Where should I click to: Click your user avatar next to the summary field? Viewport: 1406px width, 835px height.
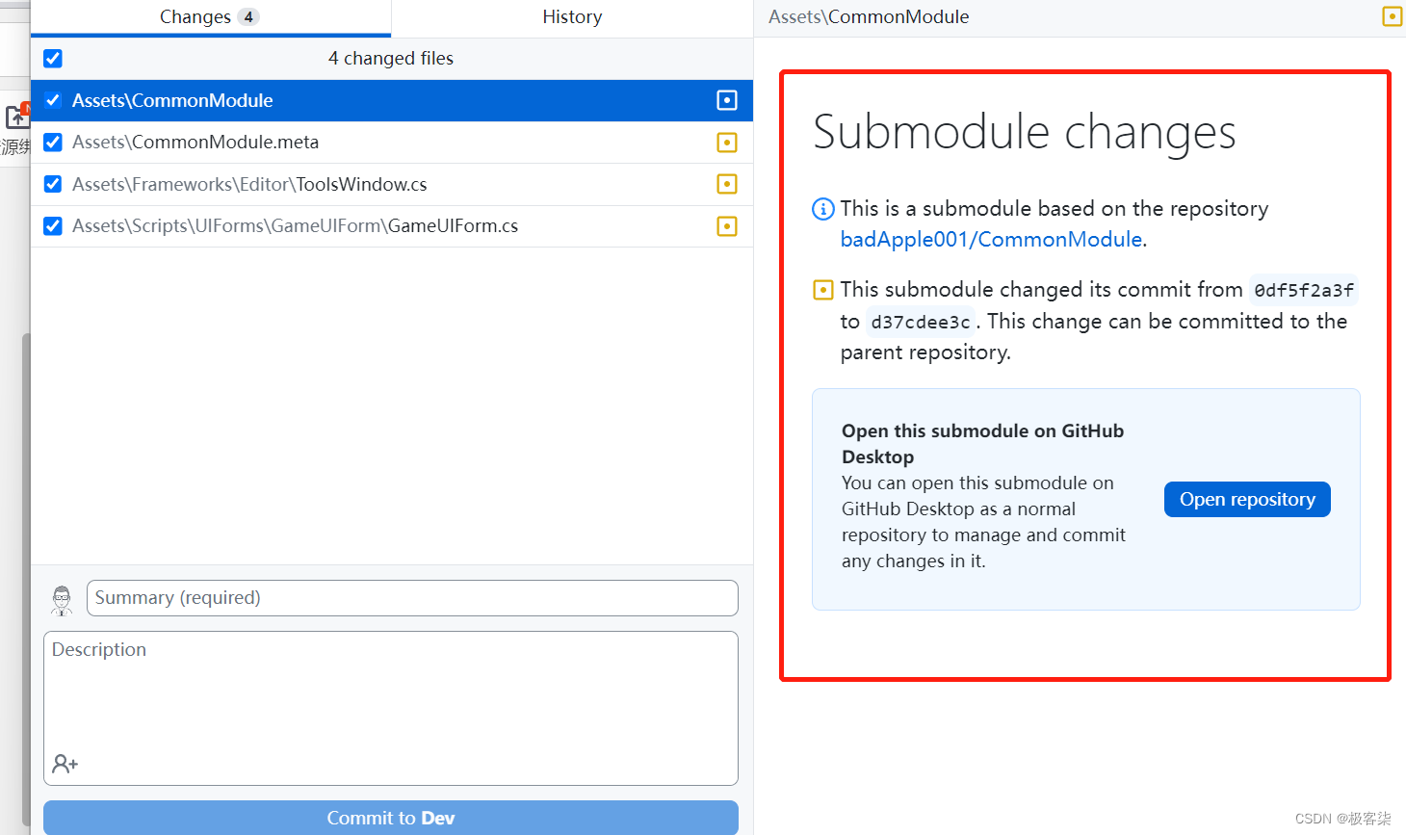tap(61, 597)
